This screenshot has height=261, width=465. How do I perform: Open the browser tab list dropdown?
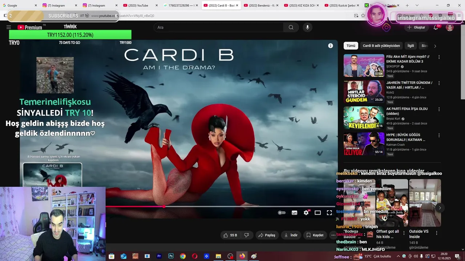tap(417, 5)
